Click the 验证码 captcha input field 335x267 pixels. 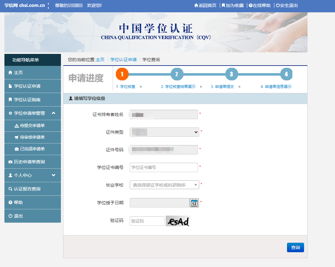tap(147, 221)
